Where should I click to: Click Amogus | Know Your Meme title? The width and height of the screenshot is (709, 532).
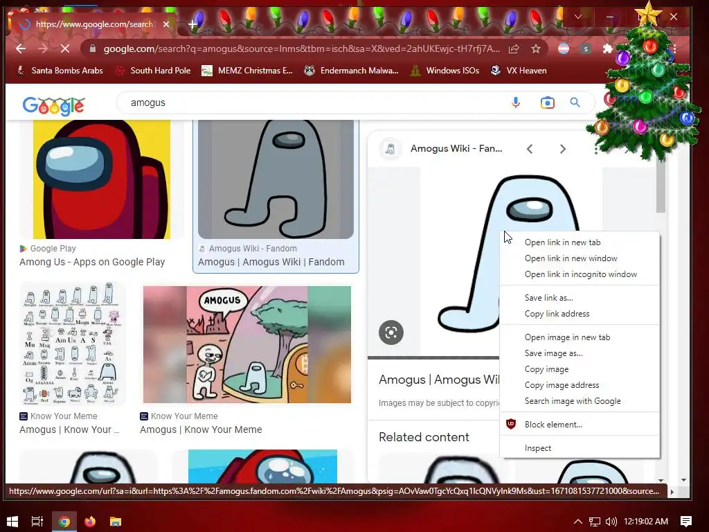[201, 429]
